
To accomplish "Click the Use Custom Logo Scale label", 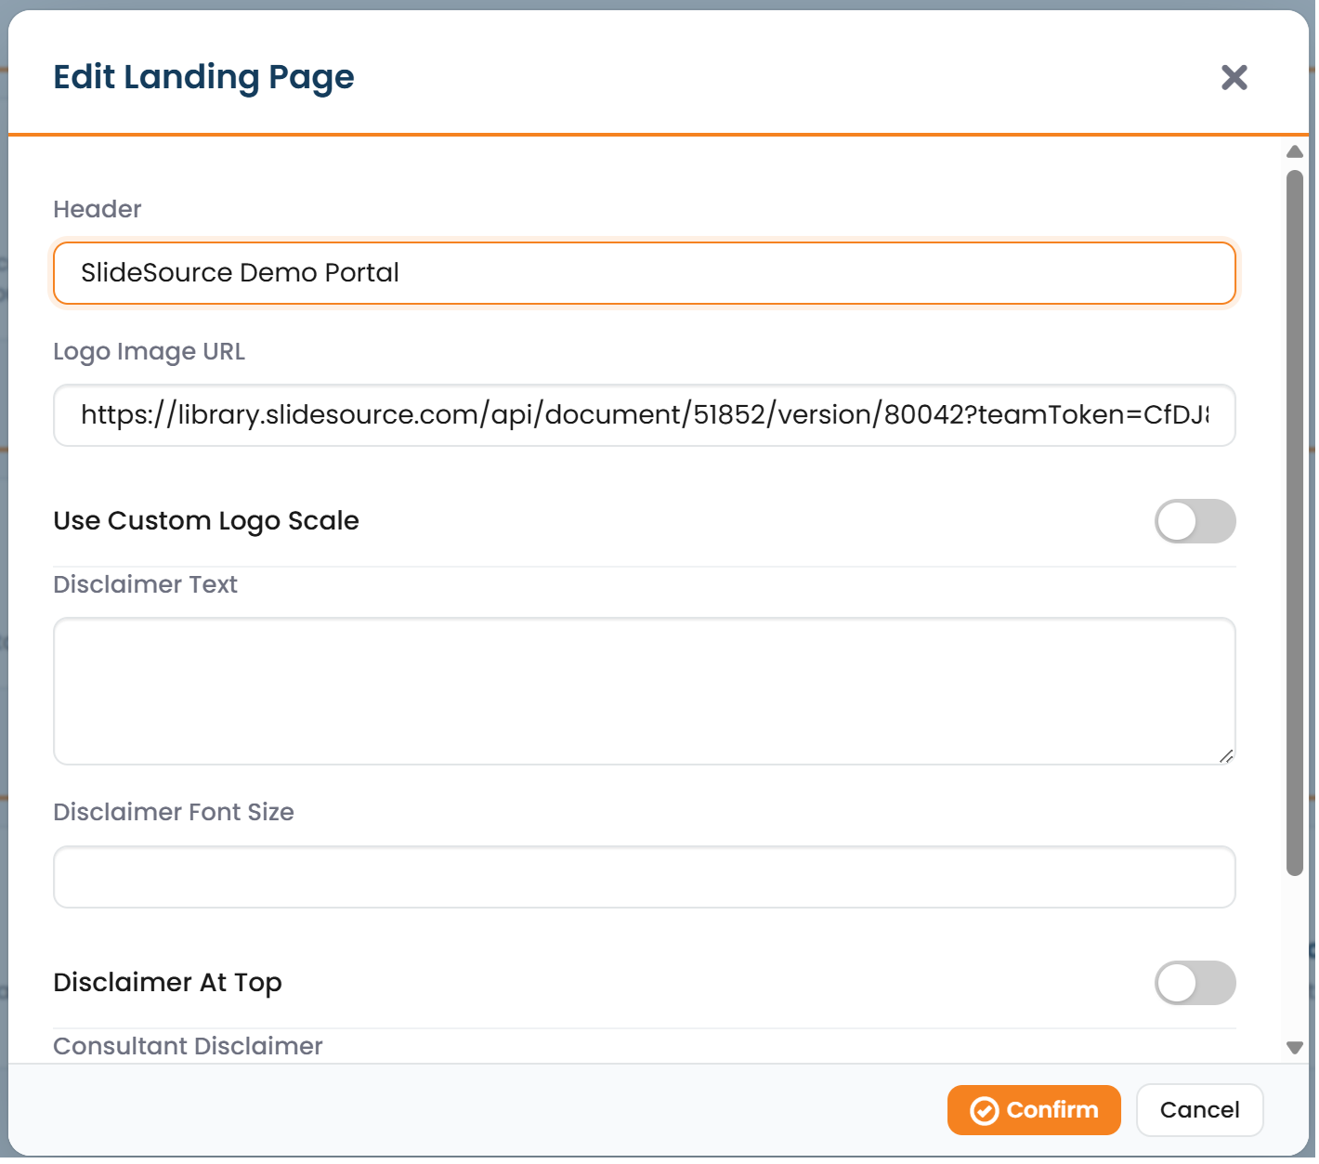I will click(206, 521).
